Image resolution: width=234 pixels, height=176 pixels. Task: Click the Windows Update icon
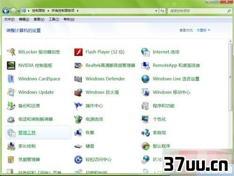point(11,92)
